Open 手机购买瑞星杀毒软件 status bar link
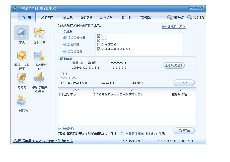This screenshot has height=162, width=230. click(x=43, y=141)
